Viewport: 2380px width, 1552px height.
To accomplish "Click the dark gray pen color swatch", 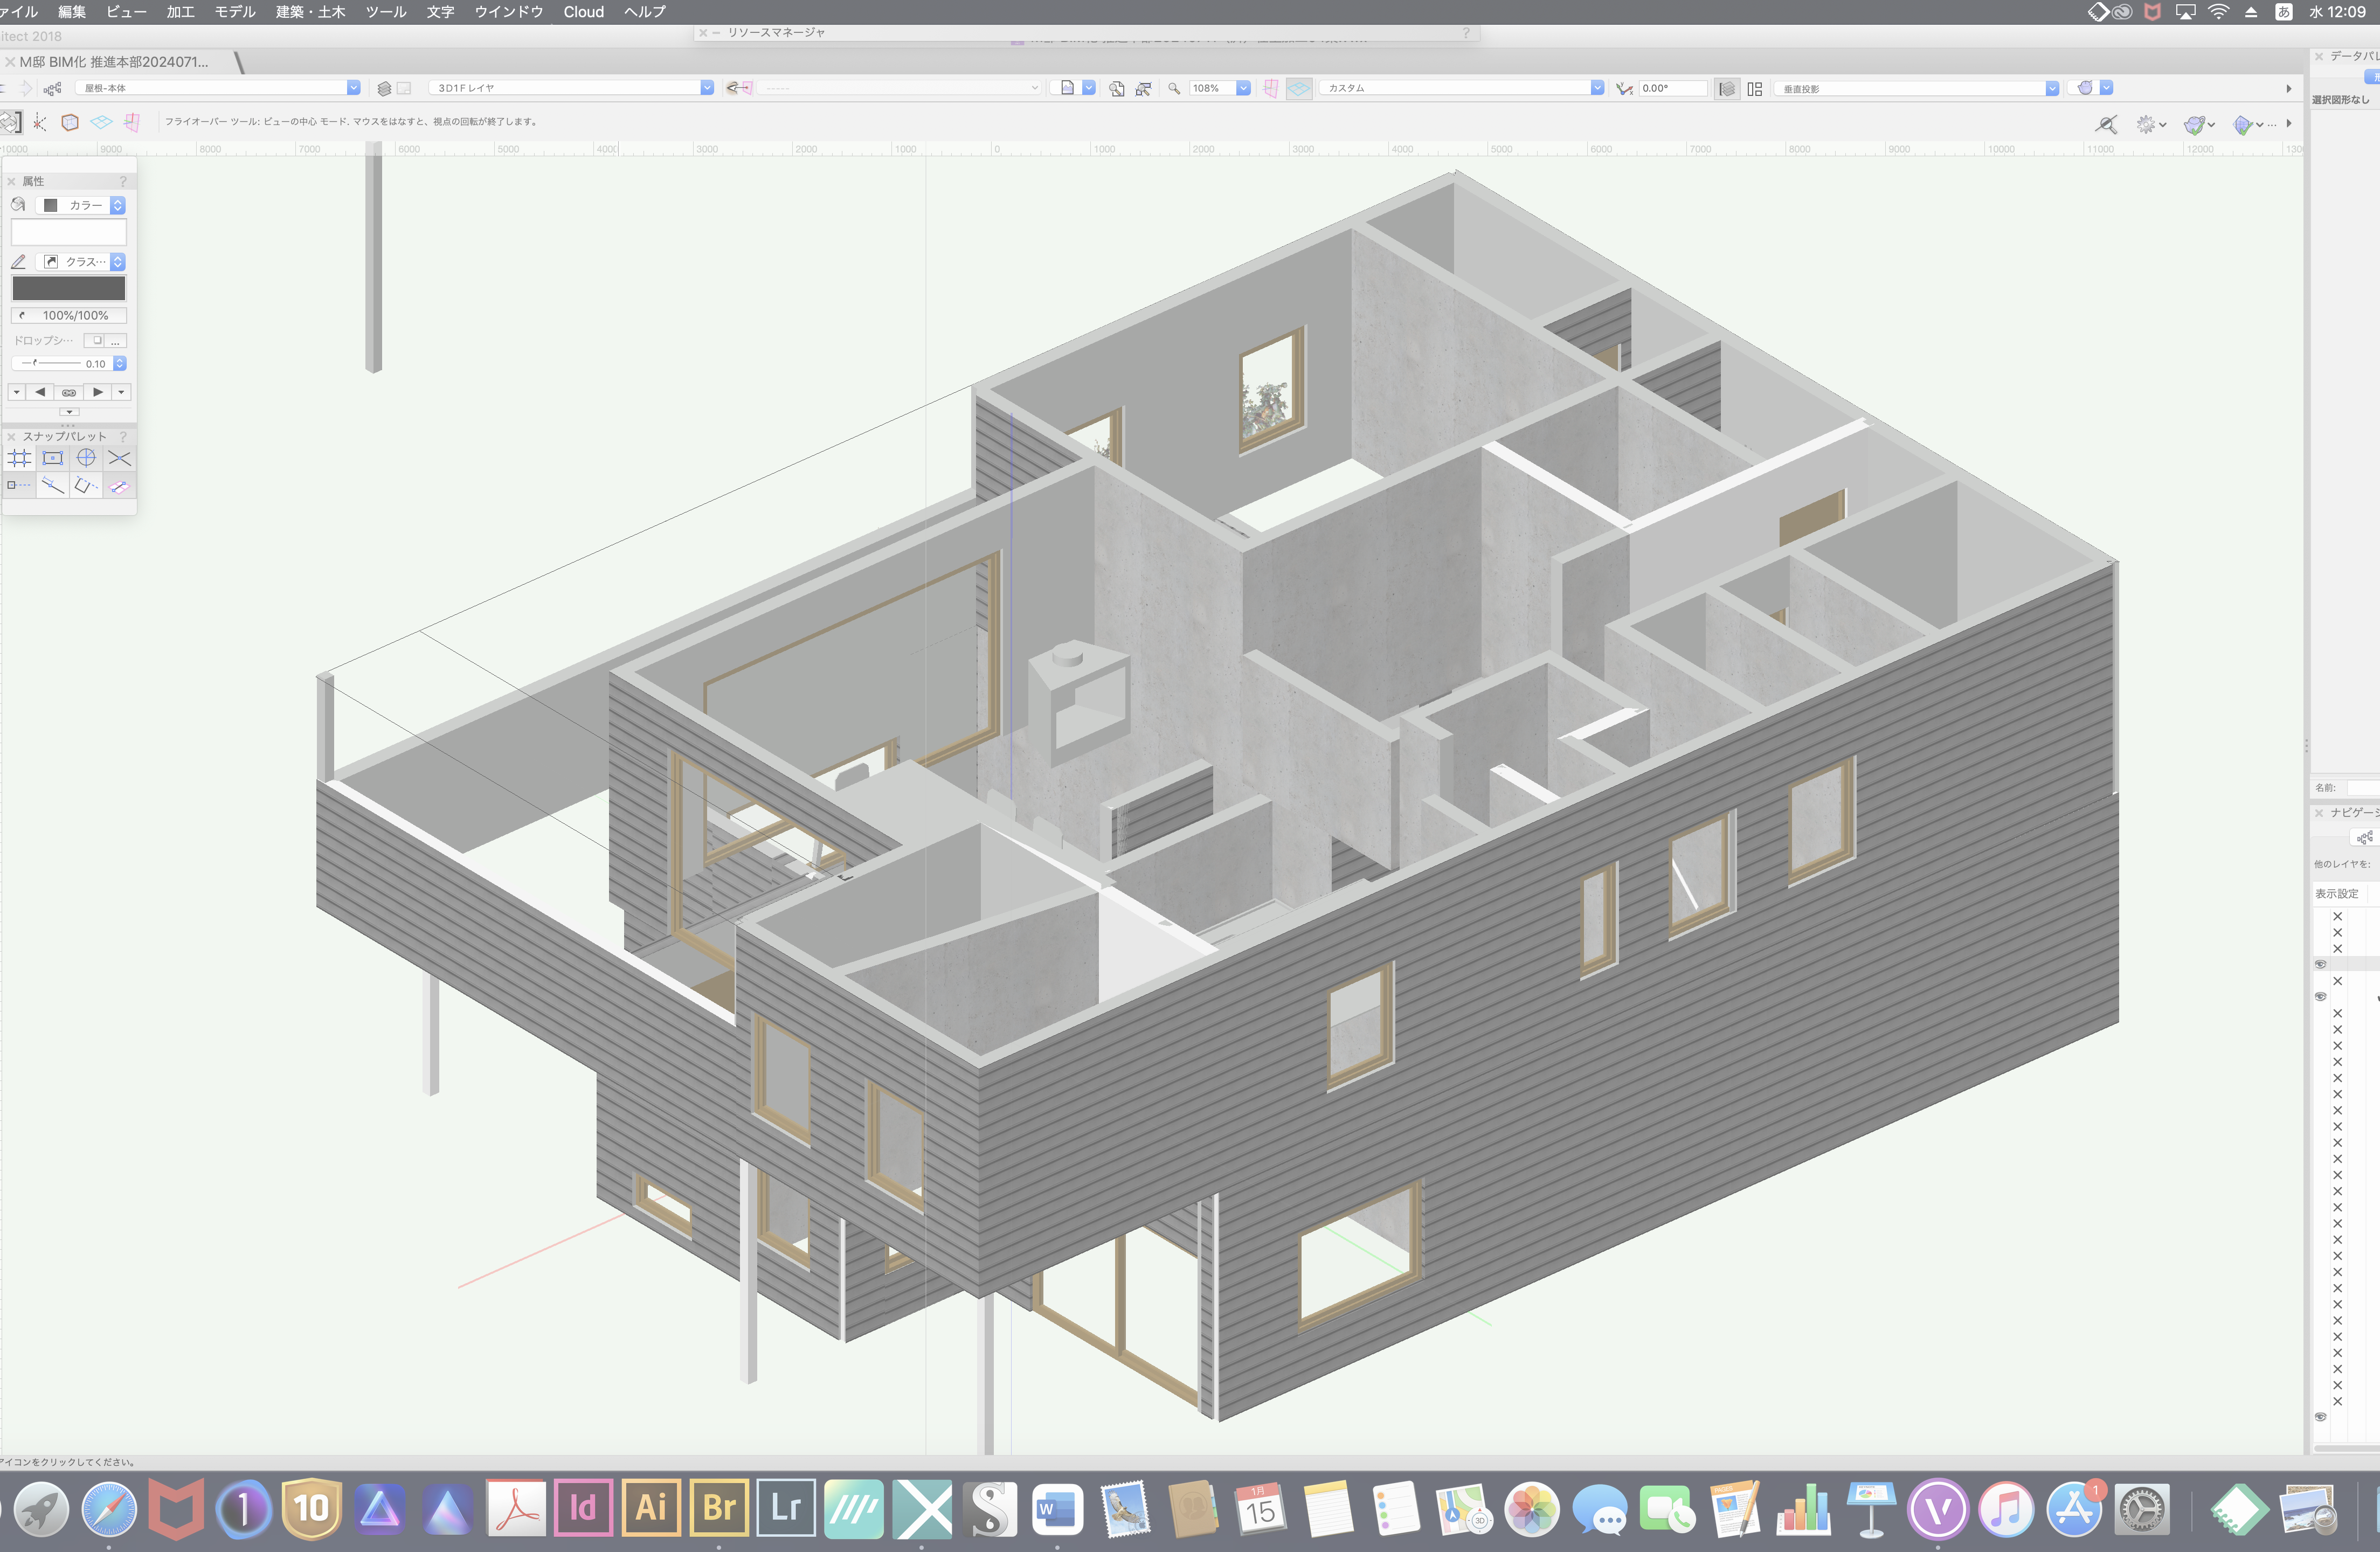I will [x=69, y=288].
